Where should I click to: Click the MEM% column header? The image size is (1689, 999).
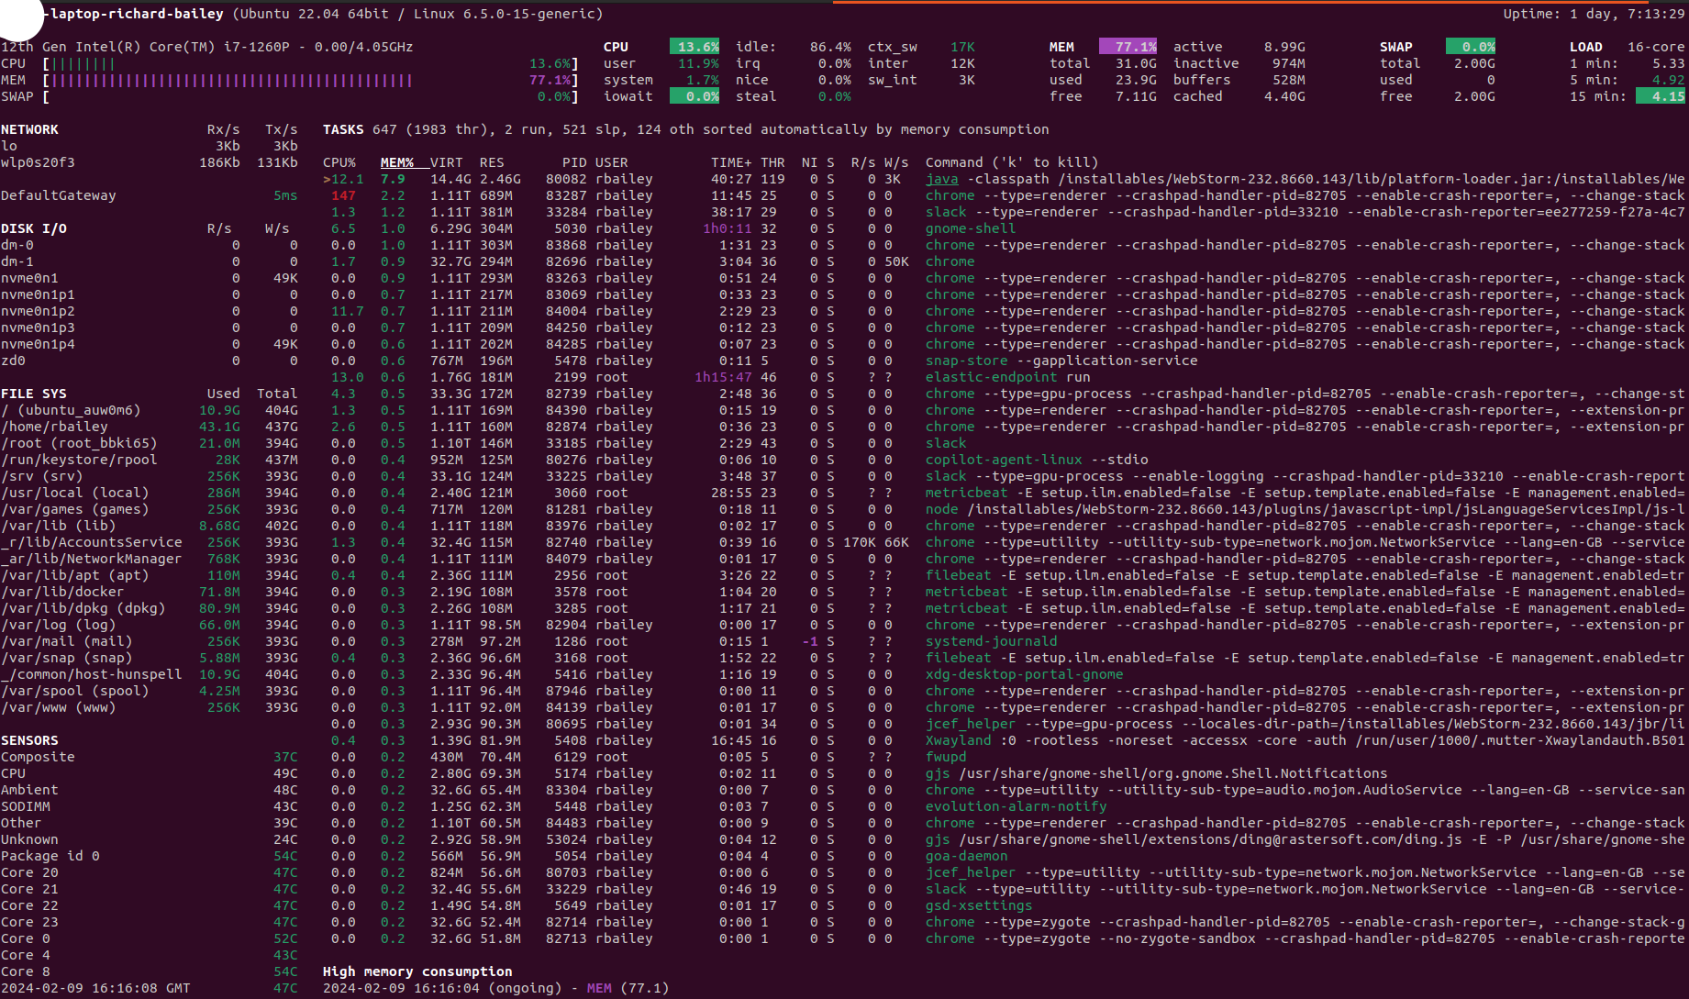point(396,162)
